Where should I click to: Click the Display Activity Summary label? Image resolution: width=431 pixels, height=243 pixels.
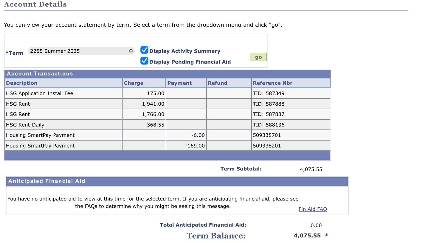click(185, 51)
